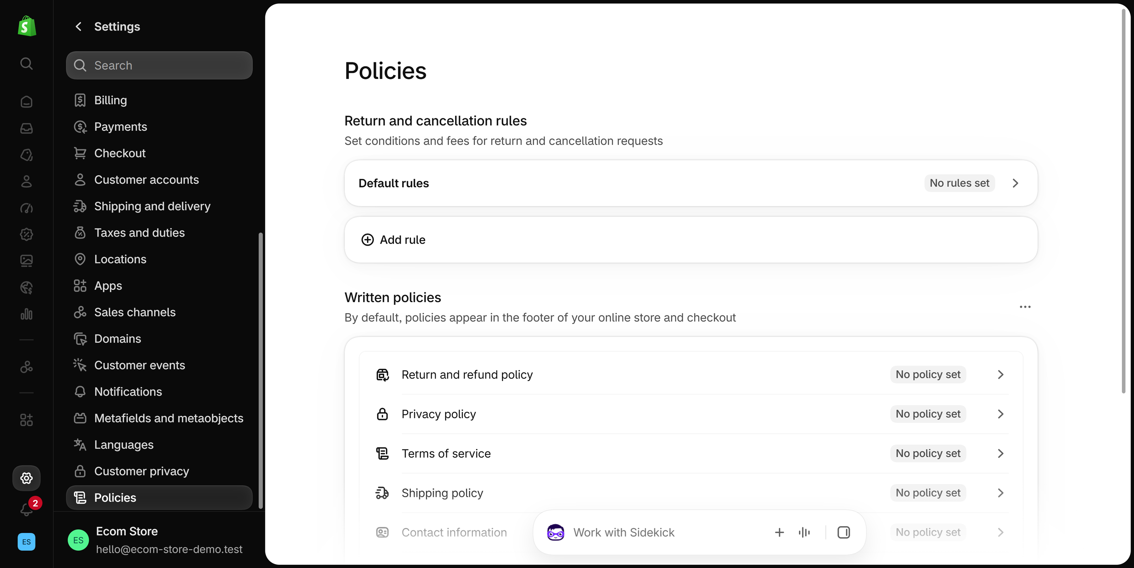The width and height of the screenshot is (1134, 568).
Task: Click the Shopify logo icon
Action: click(x=27, y=27)
